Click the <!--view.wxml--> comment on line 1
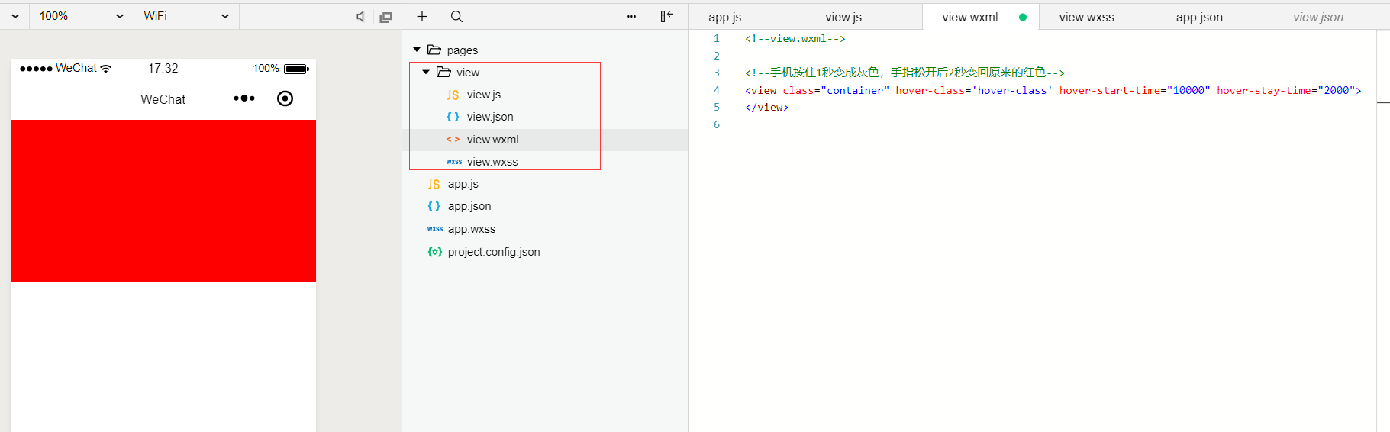Image resolution: width=1390 pixels, height=432 pixels. [795, 38]
